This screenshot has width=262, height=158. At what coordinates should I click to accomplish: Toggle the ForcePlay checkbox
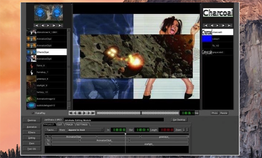(33, 113)
